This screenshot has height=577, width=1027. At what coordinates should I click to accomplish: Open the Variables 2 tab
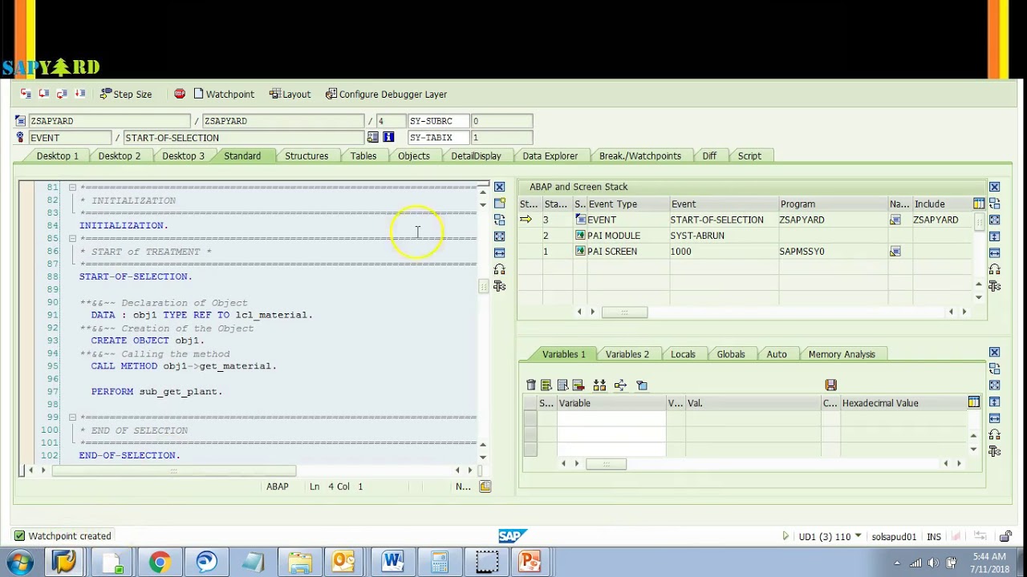click(627, 354)
